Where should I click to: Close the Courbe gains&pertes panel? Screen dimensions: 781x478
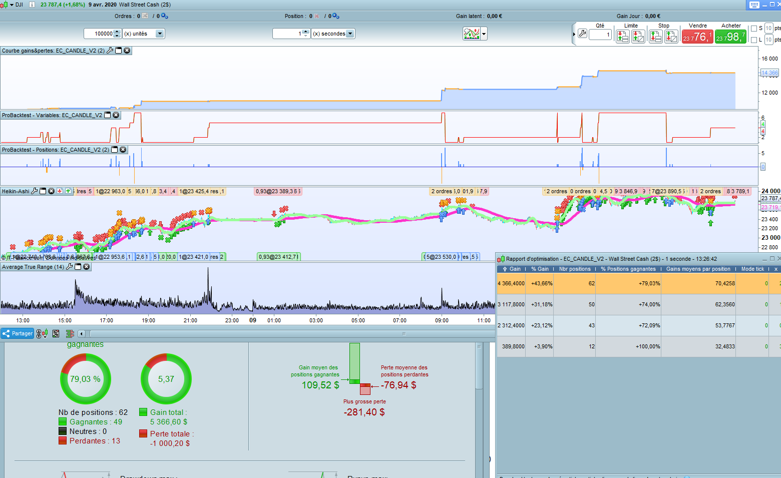[x=127, y=51]
